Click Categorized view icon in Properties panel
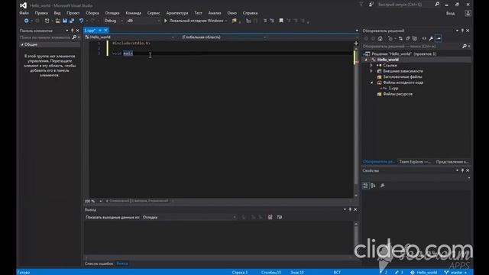 (366, 186)
